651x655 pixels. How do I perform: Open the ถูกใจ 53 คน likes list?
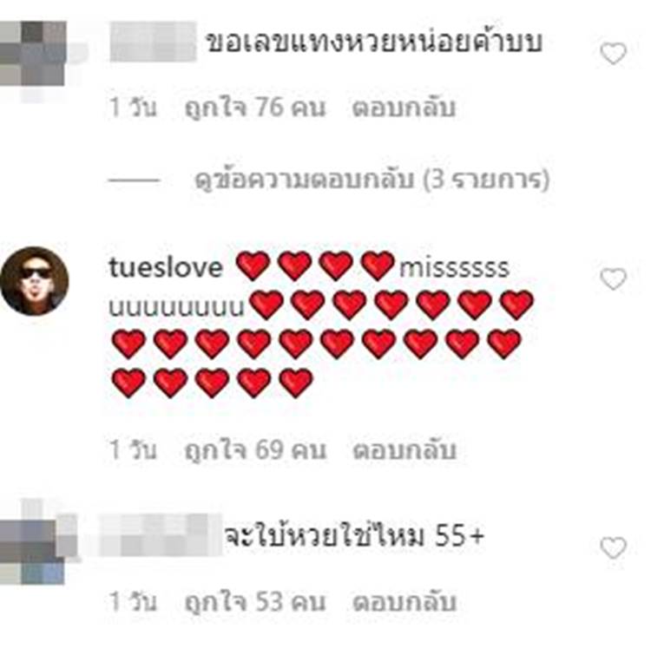(254, 602)
